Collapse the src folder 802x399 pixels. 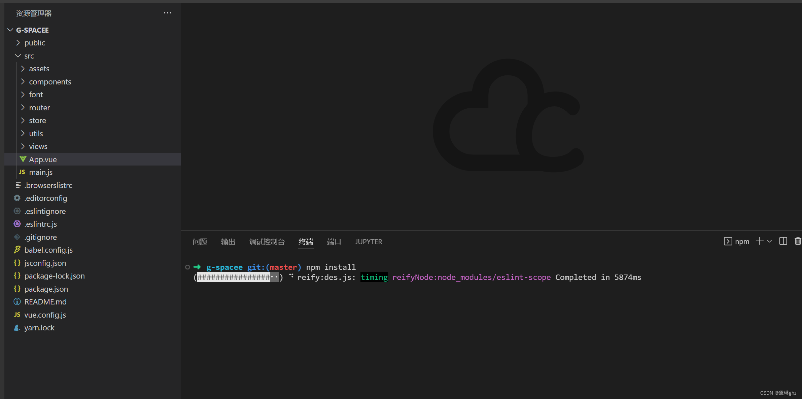(18, 56)
